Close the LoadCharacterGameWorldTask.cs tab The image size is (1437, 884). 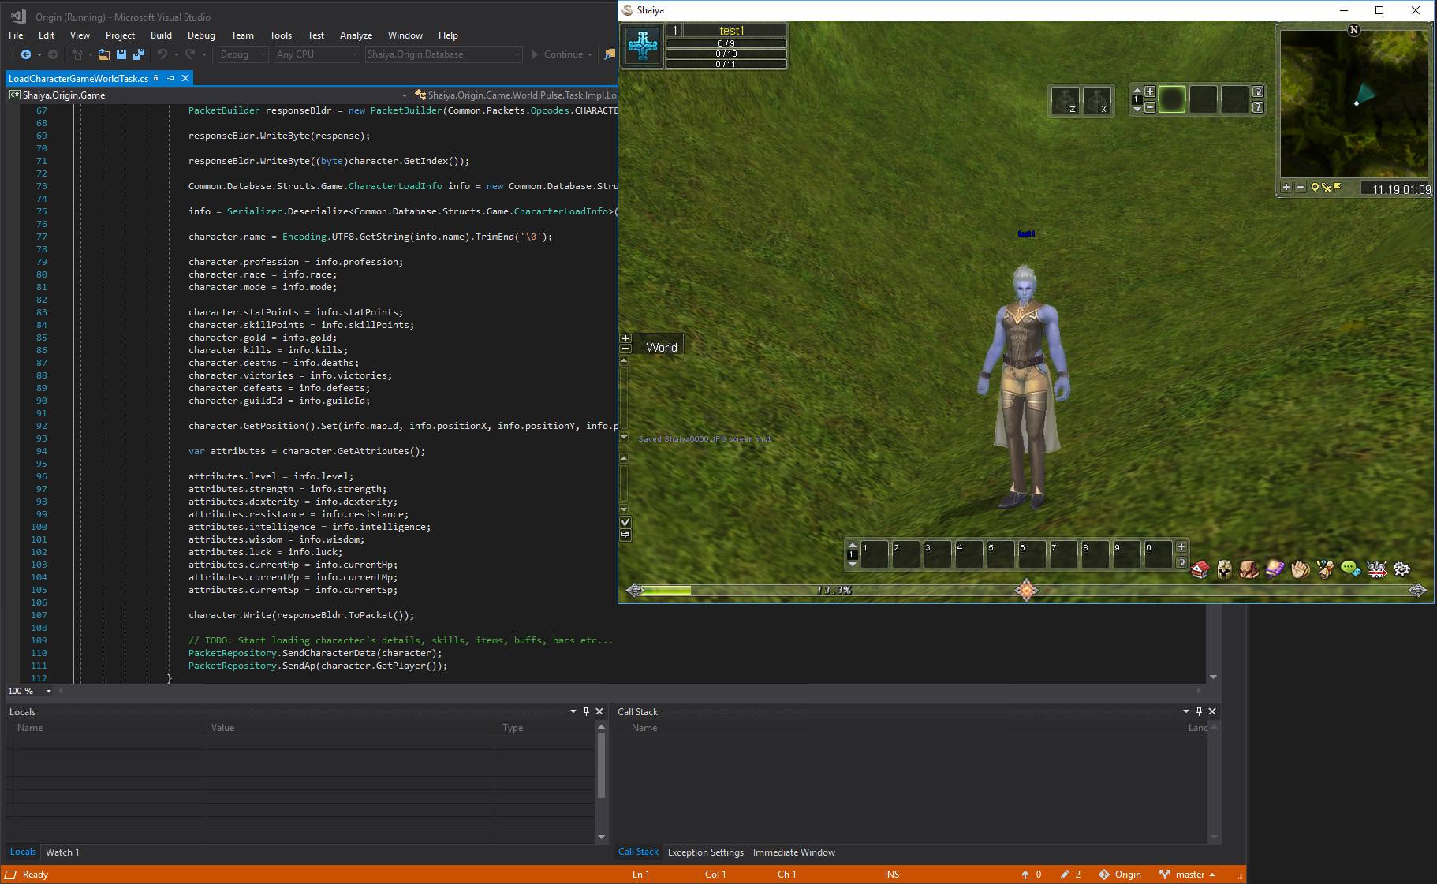[x=185, y=78]
